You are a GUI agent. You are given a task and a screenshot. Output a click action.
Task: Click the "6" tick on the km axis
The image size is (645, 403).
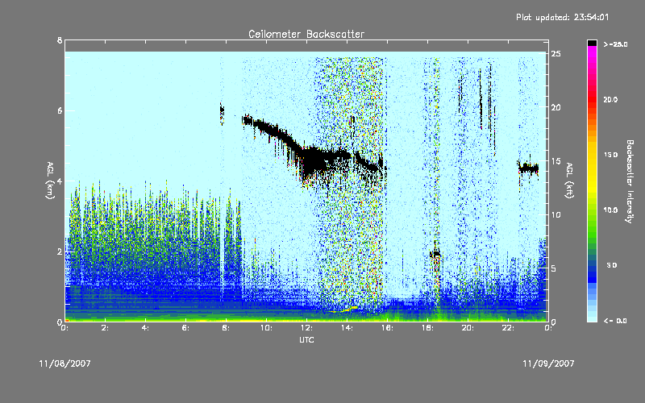60,110
